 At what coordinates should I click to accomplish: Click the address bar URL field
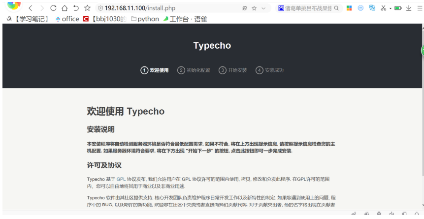167,8
